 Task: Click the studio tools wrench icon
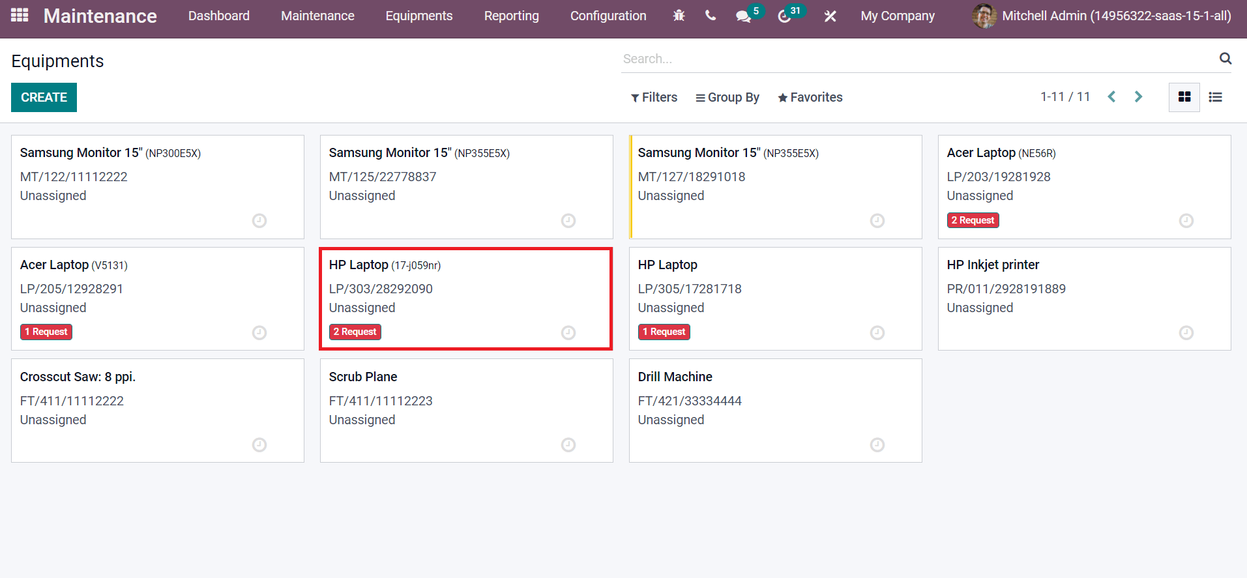pyautogui.click(x=830, y=16)
